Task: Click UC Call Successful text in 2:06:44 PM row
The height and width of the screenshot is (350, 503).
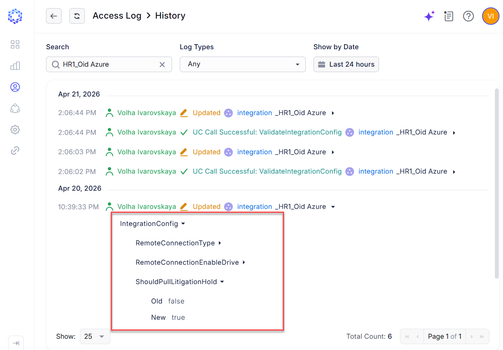Action: [x=267, y=132]
